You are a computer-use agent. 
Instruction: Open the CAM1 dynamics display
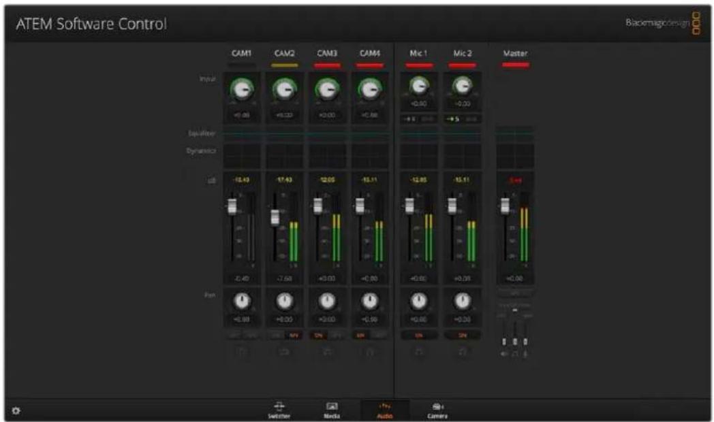[241, 156]
